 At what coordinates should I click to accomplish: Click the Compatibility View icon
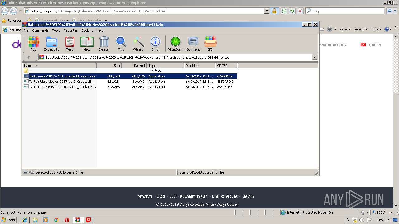tap(284, 11)
